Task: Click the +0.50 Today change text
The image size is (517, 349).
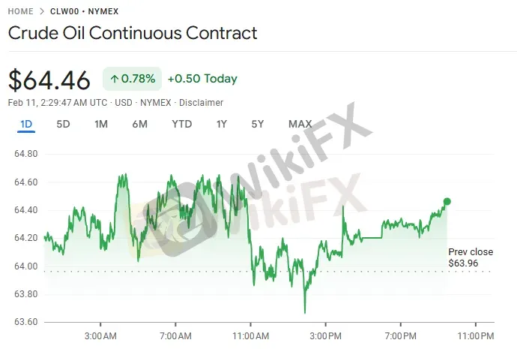Action: [x=202, y=79]
